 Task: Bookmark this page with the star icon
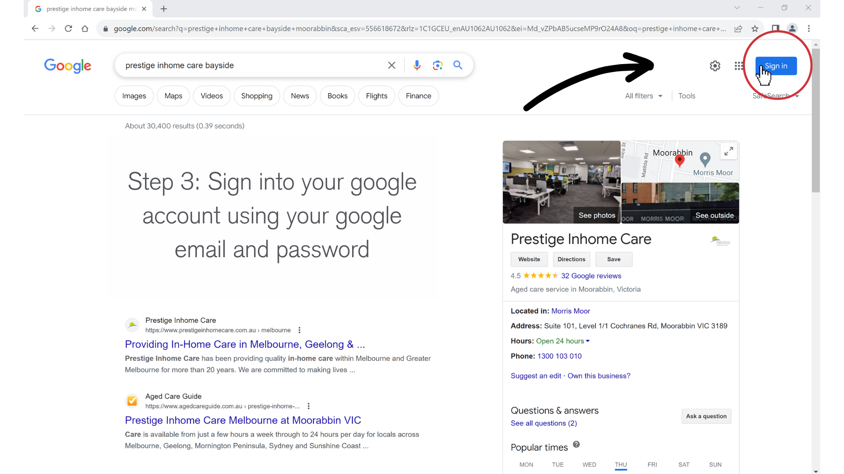click(x=755, y=29)
